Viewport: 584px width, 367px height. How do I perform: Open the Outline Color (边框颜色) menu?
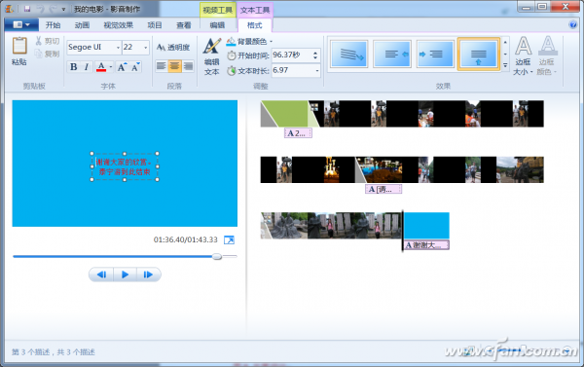pyautogui.click(x=547, y=55)
